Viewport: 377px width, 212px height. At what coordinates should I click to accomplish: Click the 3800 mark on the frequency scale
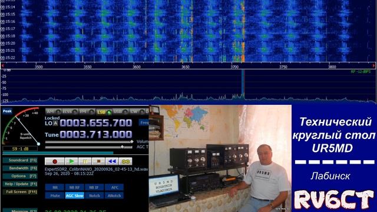332,67
